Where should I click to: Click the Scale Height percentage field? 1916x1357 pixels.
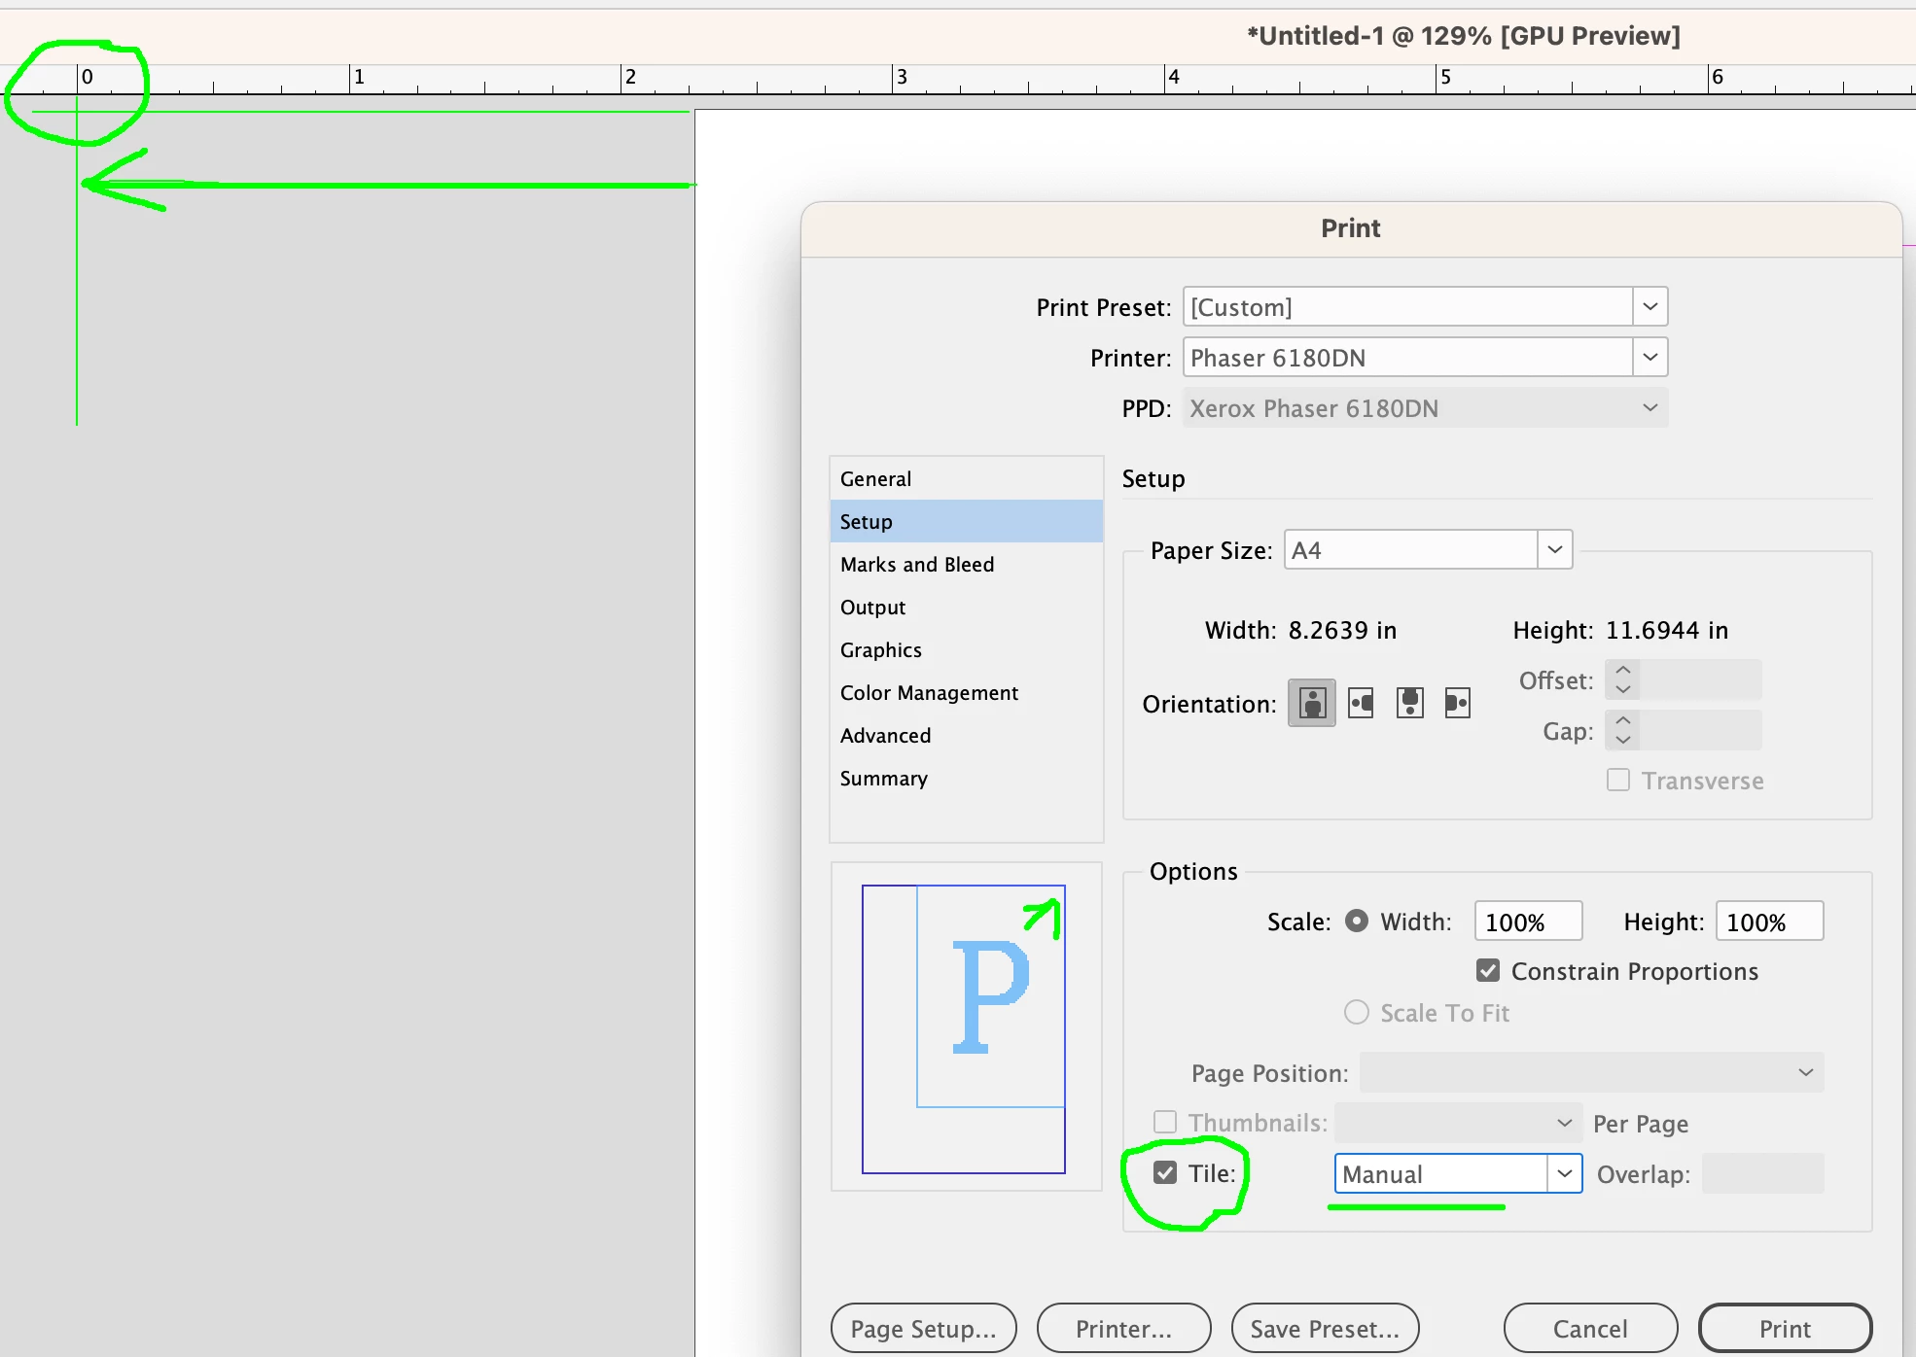(x=1767, y=922)
